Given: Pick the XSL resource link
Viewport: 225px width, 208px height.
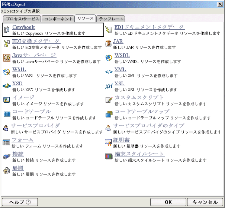Looking at the screenshot, I should click(119, 83).
